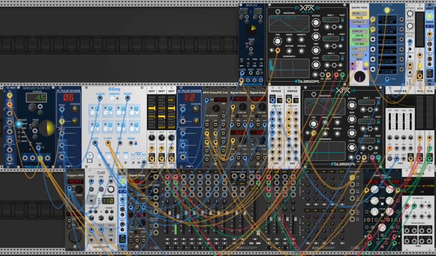Select HOURS time base on Seriously Slow LFO

click(x=19, y=128)
